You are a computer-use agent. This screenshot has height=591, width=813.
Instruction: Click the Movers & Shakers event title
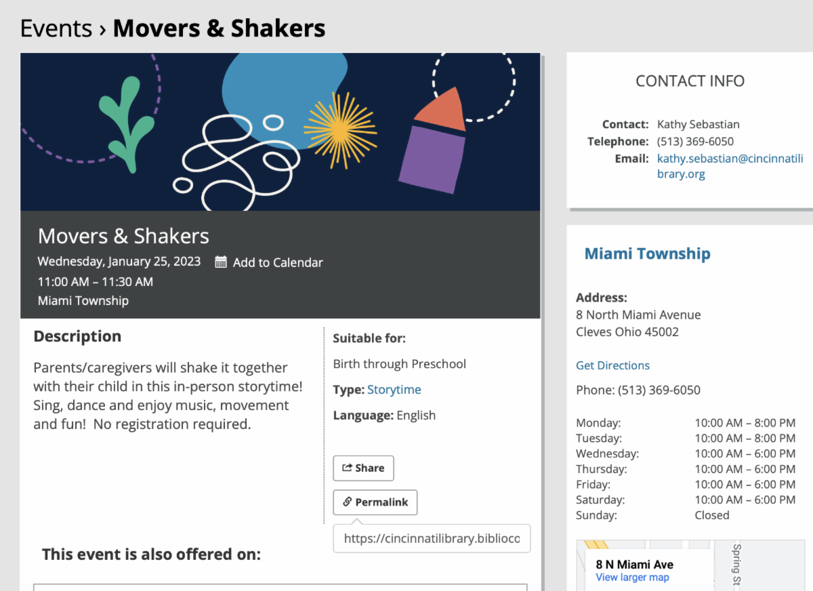pyautogui.click(x=123, y=236)
